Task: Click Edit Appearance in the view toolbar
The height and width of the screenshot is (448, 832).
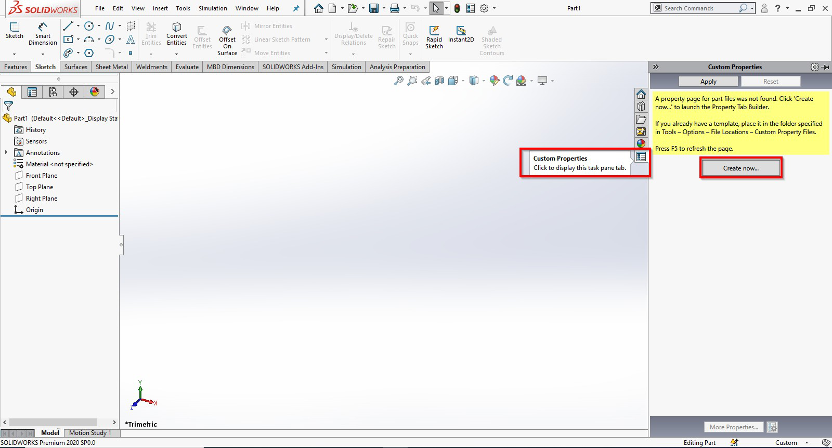Action: 495,81
